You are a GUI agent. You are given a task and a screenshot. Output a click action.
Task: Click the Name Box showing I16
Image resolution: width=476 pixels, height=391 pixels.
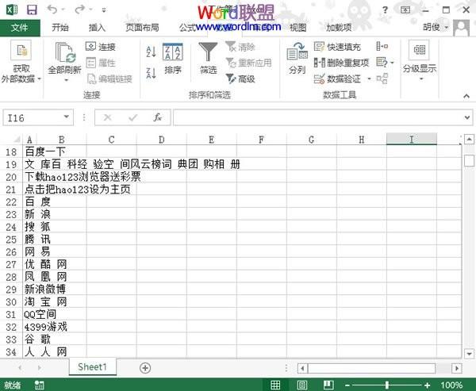[32, 117]
